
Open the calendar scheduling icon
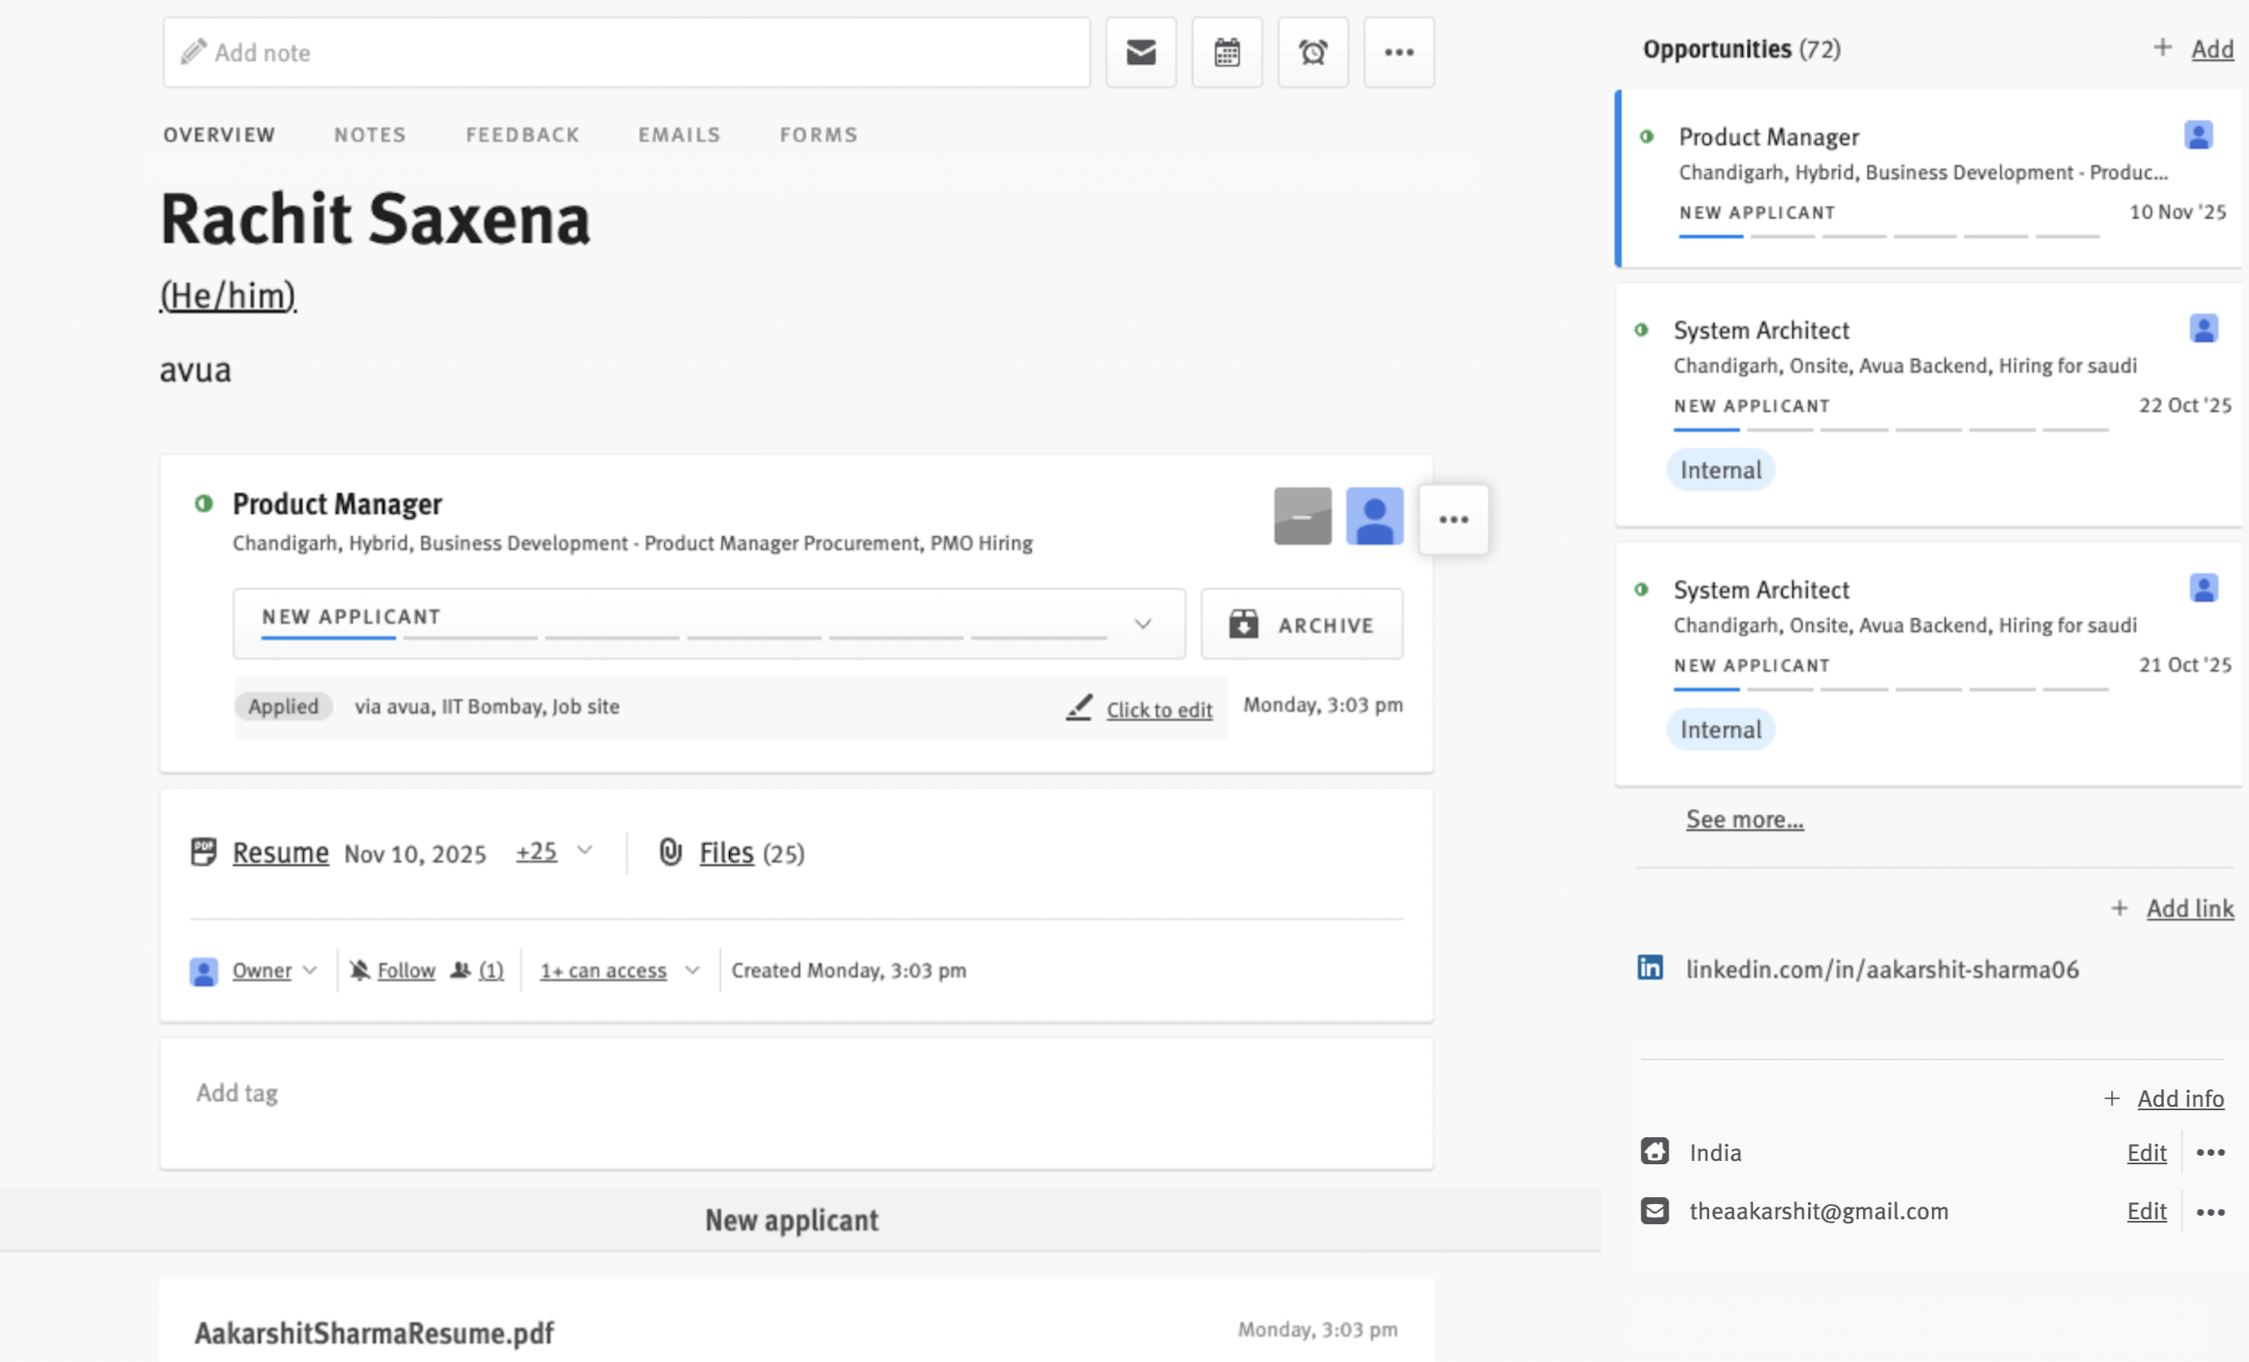(x=1227, y=52)
